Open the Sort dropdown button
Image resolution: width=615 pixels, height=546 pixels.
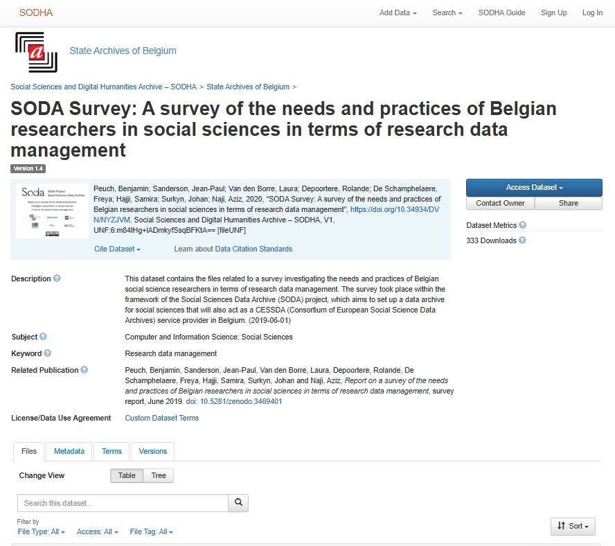pos(573,527)
